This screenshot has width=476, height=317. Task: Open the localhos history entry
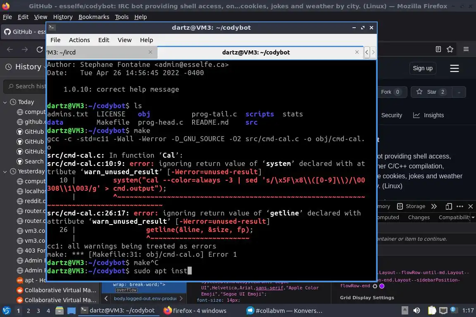[31, 191]
